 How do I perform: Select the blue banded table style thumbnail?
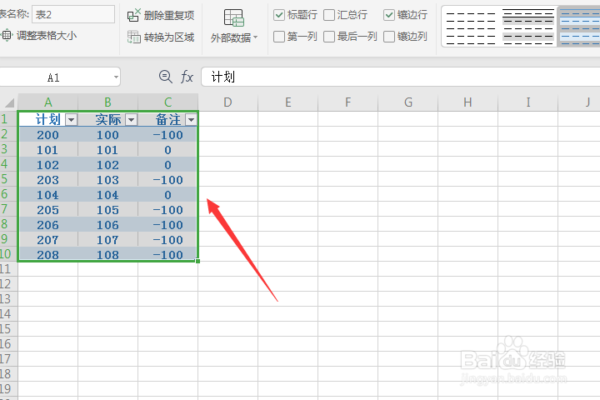coord(579,27)
